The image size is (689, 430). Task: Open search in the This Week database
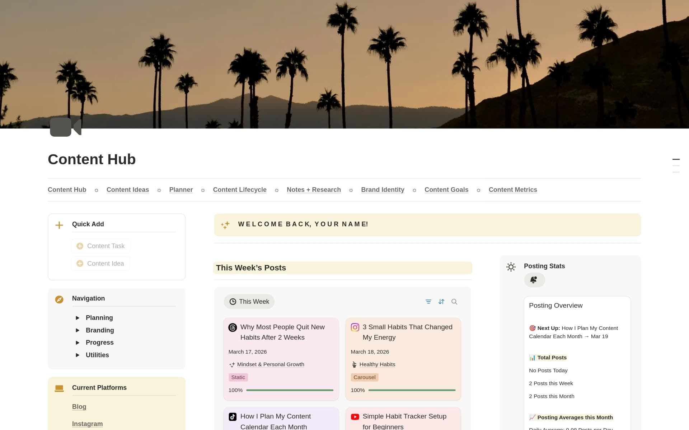454,302
